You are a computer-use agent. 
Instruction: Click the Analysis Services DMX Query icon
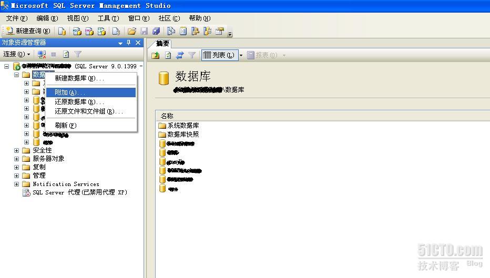89,31
